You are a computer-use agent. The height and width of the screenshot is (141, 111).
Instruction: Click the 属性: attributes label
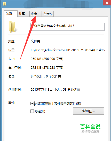12,103
